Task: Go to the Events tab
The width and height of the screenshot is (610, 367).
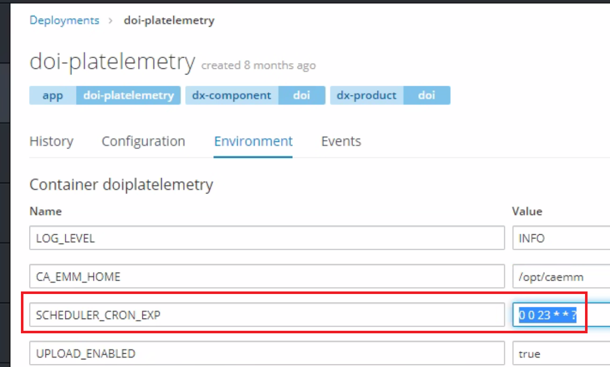Action: click(341, 141)
